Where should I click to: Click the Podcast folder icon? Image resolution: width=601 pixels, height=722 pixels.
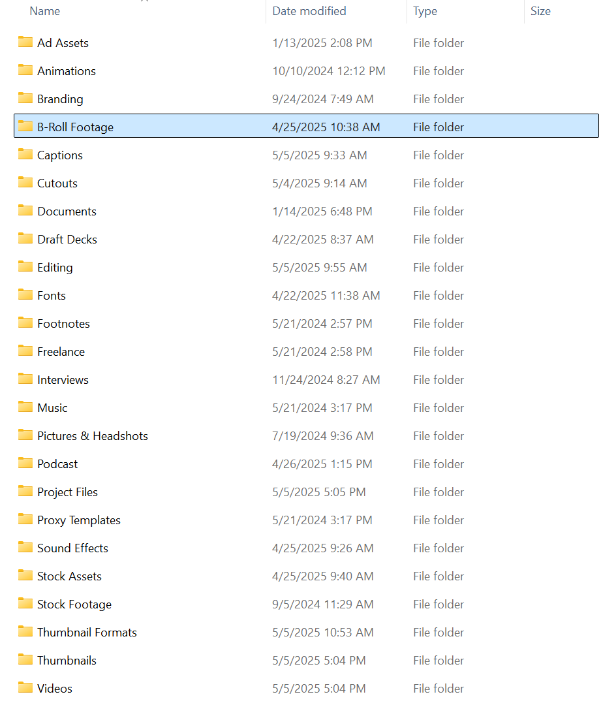pyautogui.click(x=25, y=463)
